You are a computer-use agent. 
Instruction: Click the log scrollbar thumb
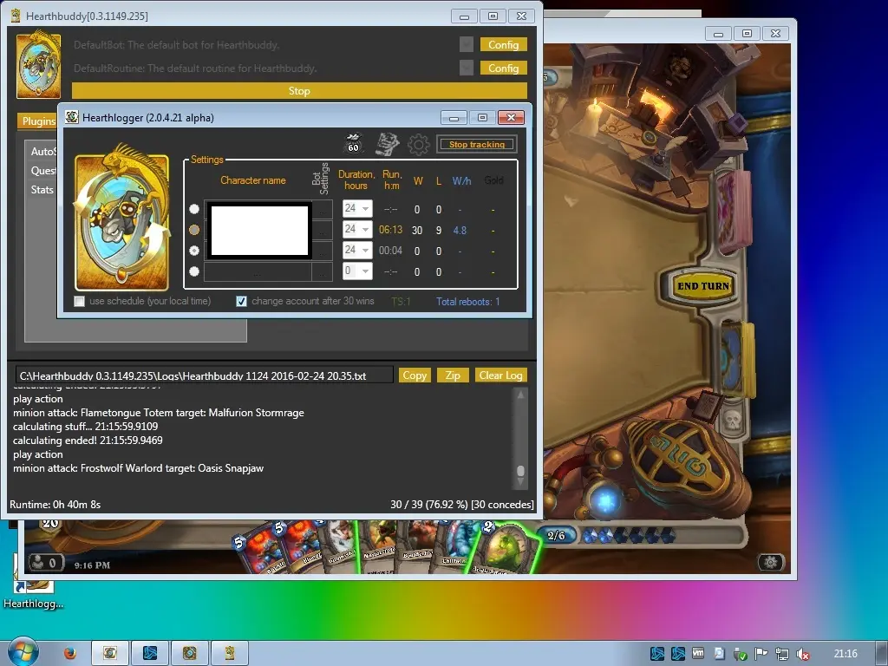(520, 471)
